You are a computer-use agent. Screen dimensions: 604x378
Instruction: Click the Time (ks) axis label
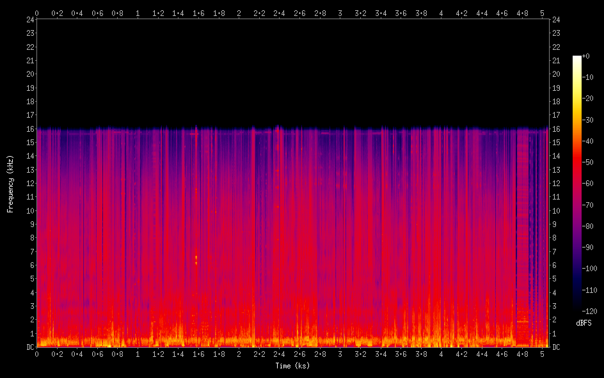292,366
